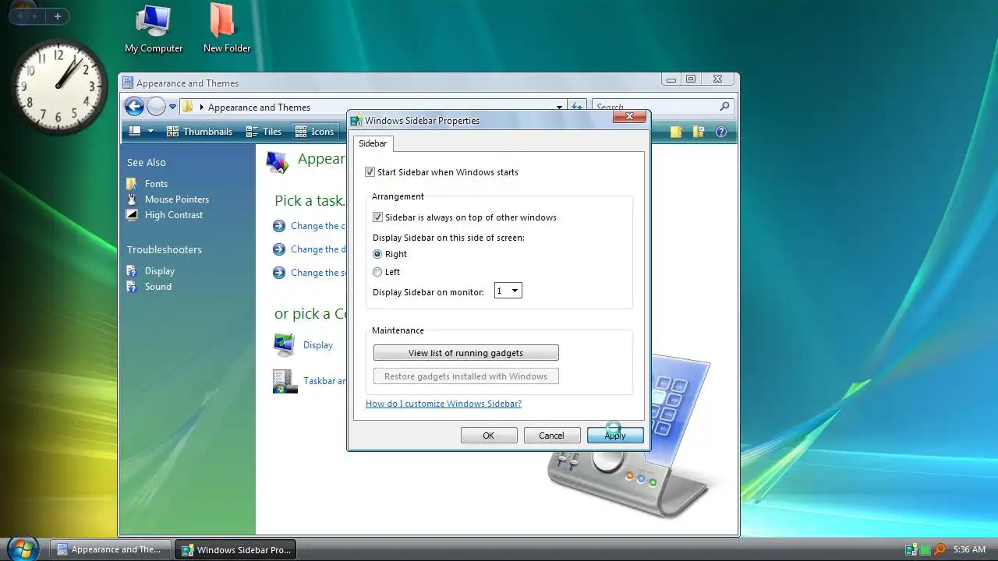998x561 pixels.
Task: Click the folder icon in the address bar
Action: [x=187, y=107]
